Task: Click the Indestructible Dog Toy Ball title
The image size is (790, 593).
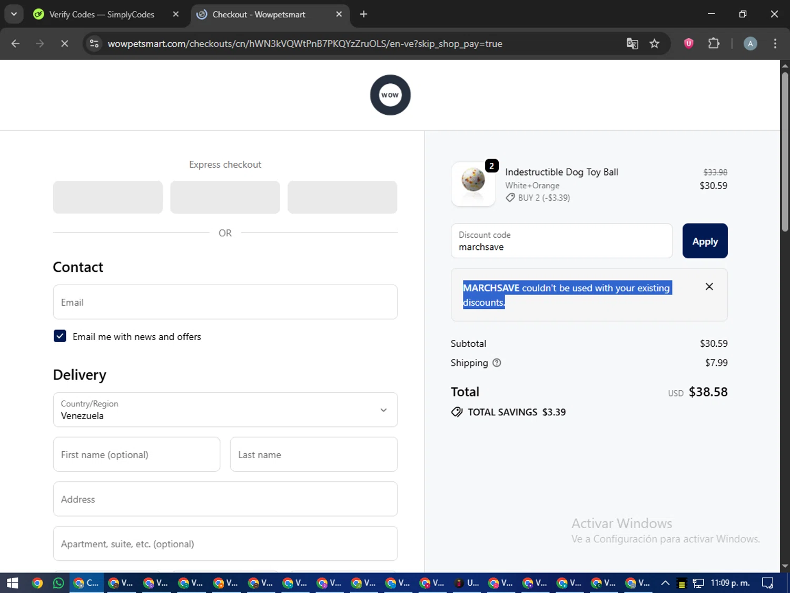Action: [561, 172]
